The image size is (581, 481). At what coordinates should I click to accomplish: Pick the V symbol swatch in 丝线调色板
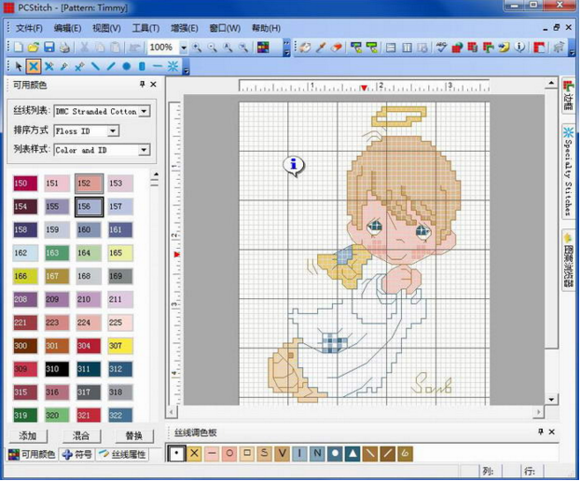[282, 453]
